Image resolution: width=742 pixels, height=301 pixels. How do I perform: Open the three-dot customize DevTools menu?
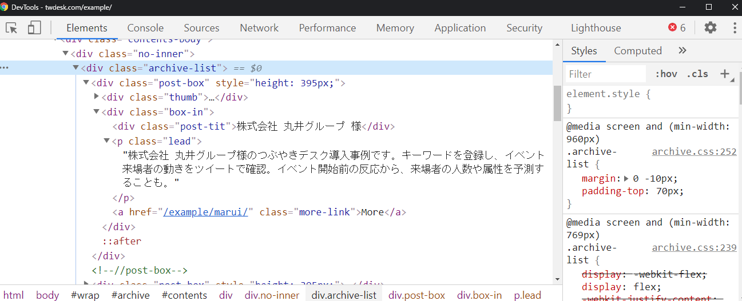(x=735, y=27)
